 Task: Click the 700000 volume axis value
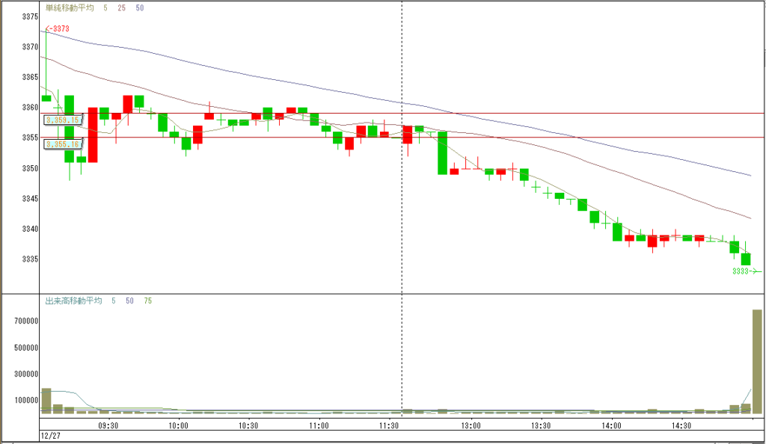[26, 321]
